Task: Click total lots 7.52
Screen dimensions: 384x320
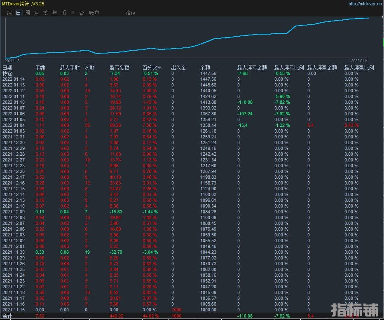Action: (x=40, y=316)
